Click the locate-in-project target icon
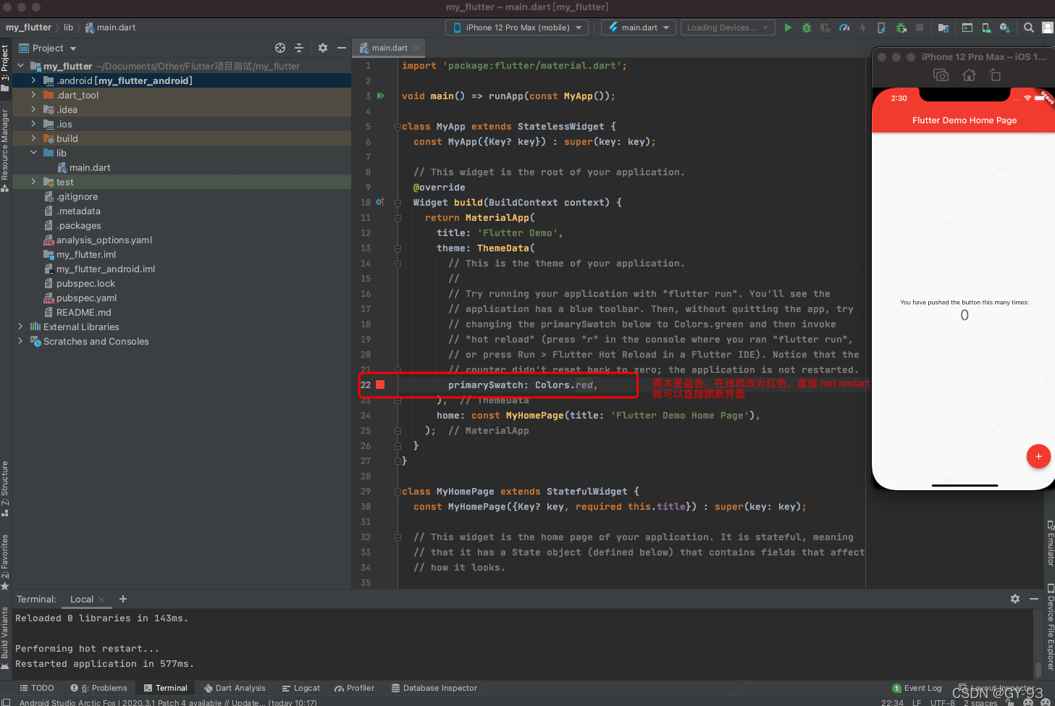Viewport: 1055px width, 706px height. (280, 48)
